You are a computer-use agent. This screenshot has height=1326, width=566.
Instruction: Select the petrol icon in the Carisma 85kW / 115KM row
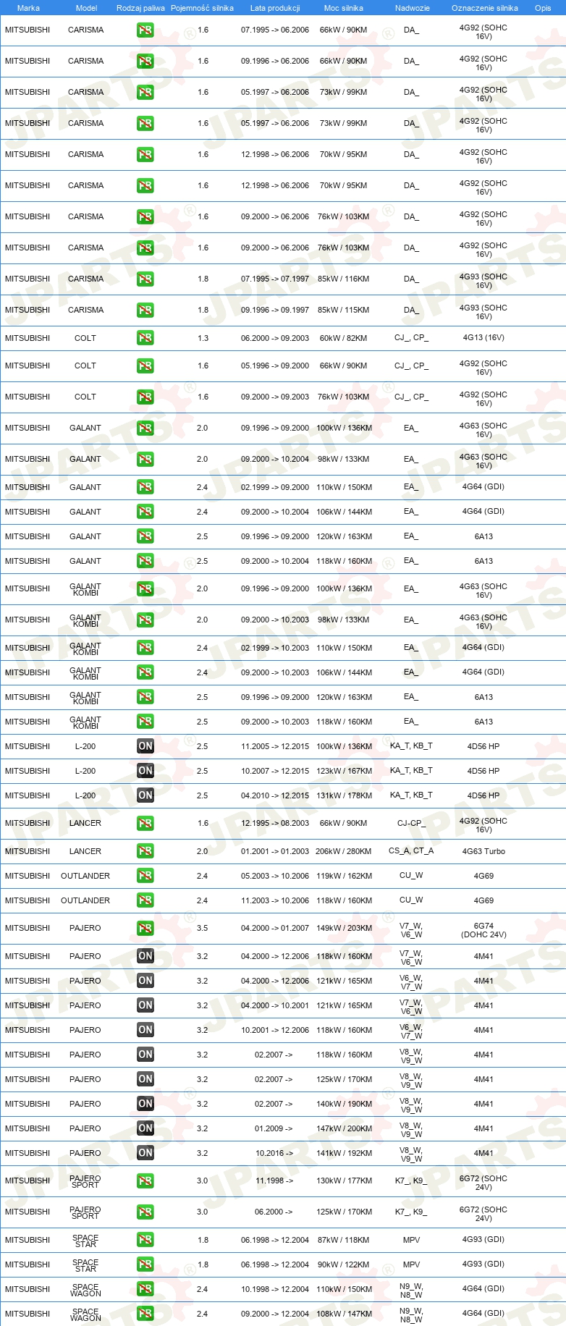pyautogui.click(x=145, y=311)
